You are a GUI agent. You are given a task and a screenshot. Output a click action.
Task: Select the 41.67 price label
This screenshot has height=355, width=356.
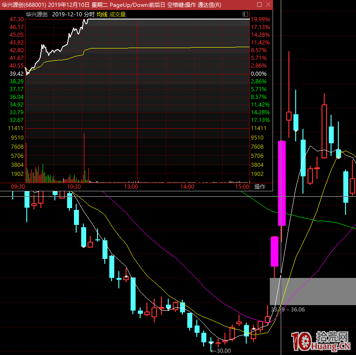[x=17, y=58]
